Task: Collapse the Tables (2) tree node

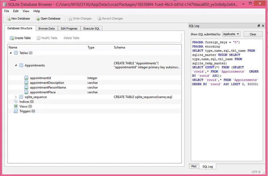Action: [x=11, y=53]
